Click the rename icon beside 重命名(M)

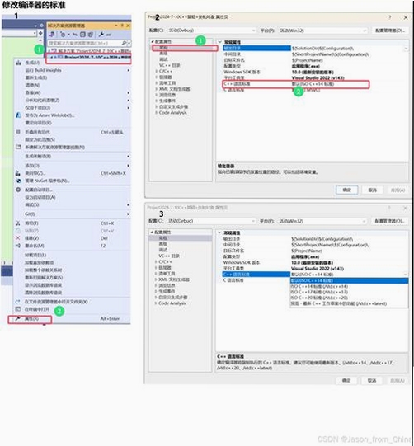point(18,246)
